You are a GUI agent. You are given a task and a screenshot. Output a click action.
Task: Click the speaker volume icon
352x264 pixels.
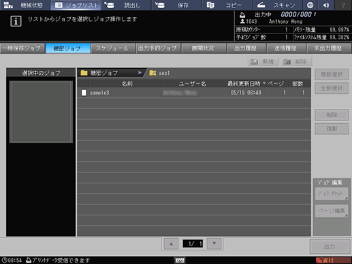click(x=326, y=5)
